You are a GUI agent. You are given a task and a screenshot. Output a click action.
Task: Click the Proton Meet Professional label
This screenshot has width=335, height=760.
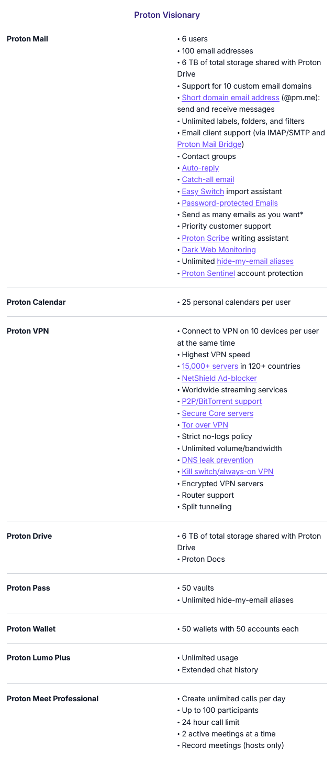point(52,699)
